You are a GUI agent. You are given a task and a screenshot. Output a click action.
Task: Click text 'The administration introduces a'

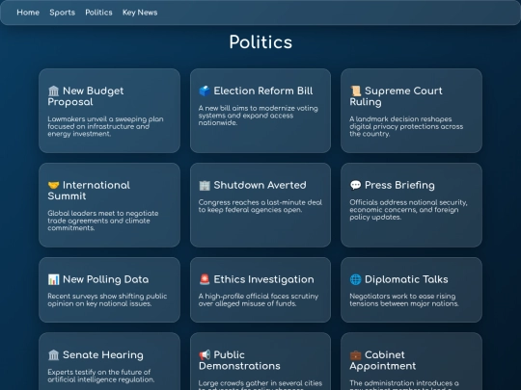pyautogui.click(x=404, y=383)
